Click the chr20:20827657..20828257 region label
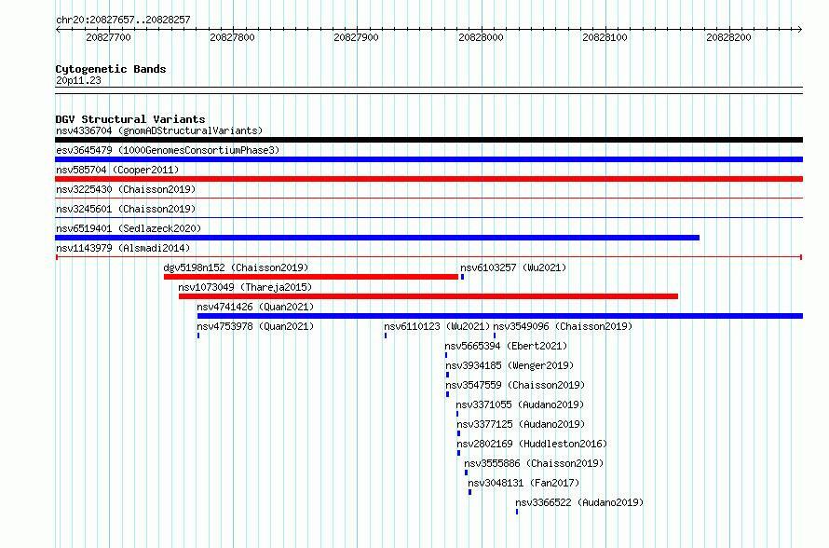The image size is (829, 548). [x=123, y=21]
